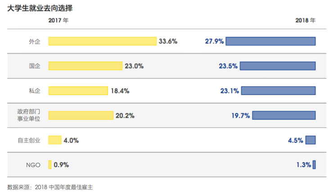Click the 2018 blue bar for 外企
The image size is (333, 196).
click(x=270, y=41)
